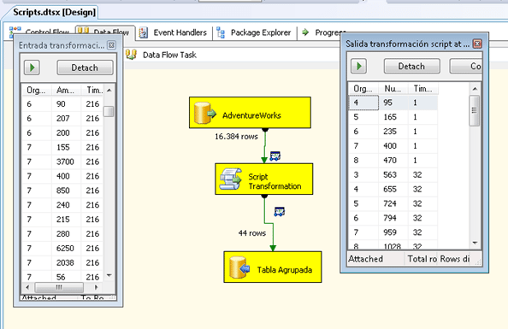Click Data Flow Task label

(169, 55)
